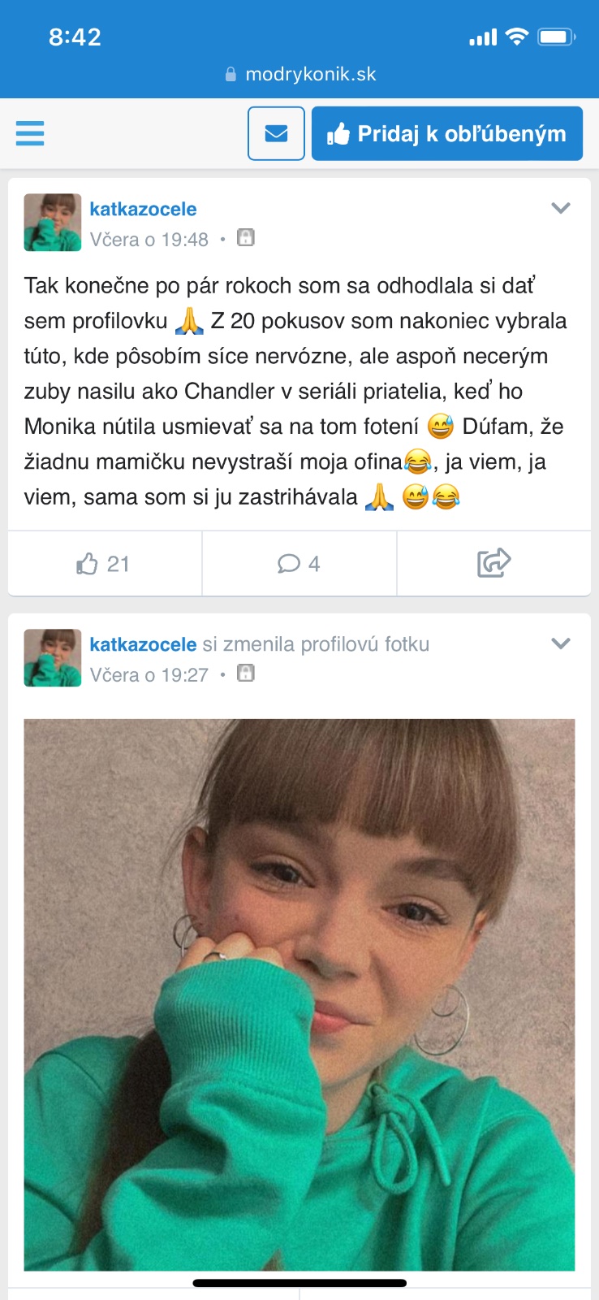
Task: Click the "Včera o 19:48" timestamp
Action: pyautogui.click(x=149, y=240)
